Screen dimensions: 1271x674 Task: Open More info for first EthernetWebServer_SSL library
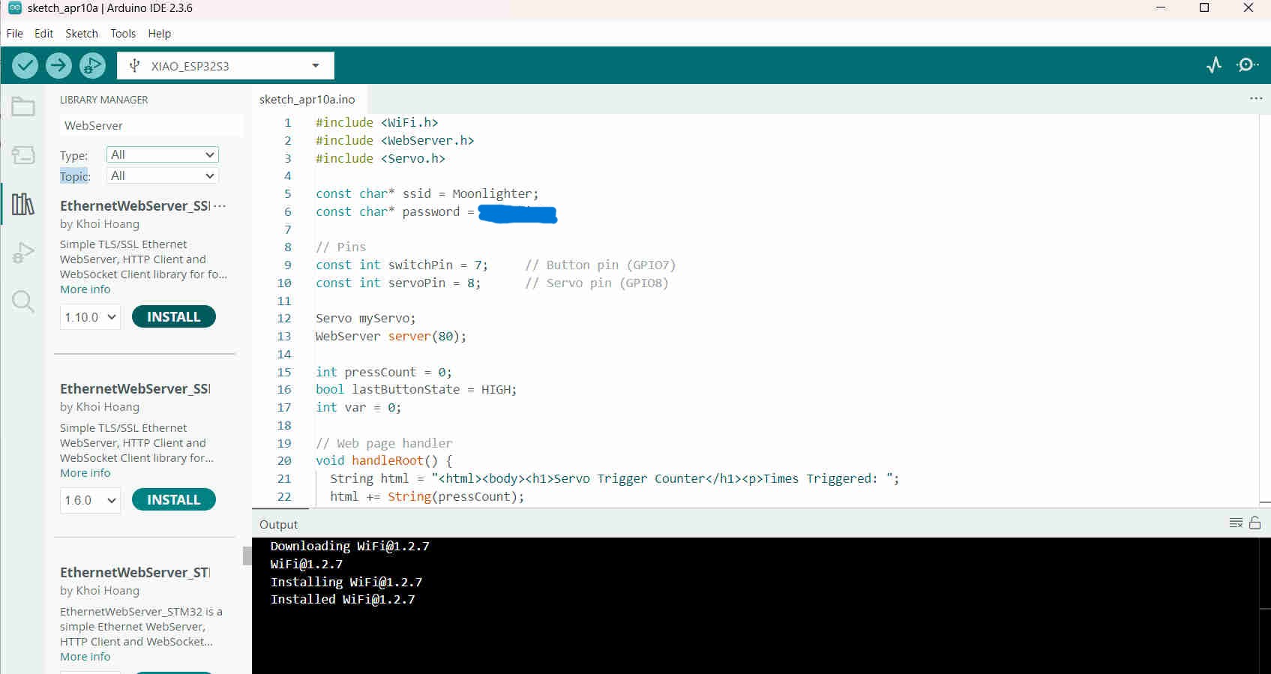point(85,289)
